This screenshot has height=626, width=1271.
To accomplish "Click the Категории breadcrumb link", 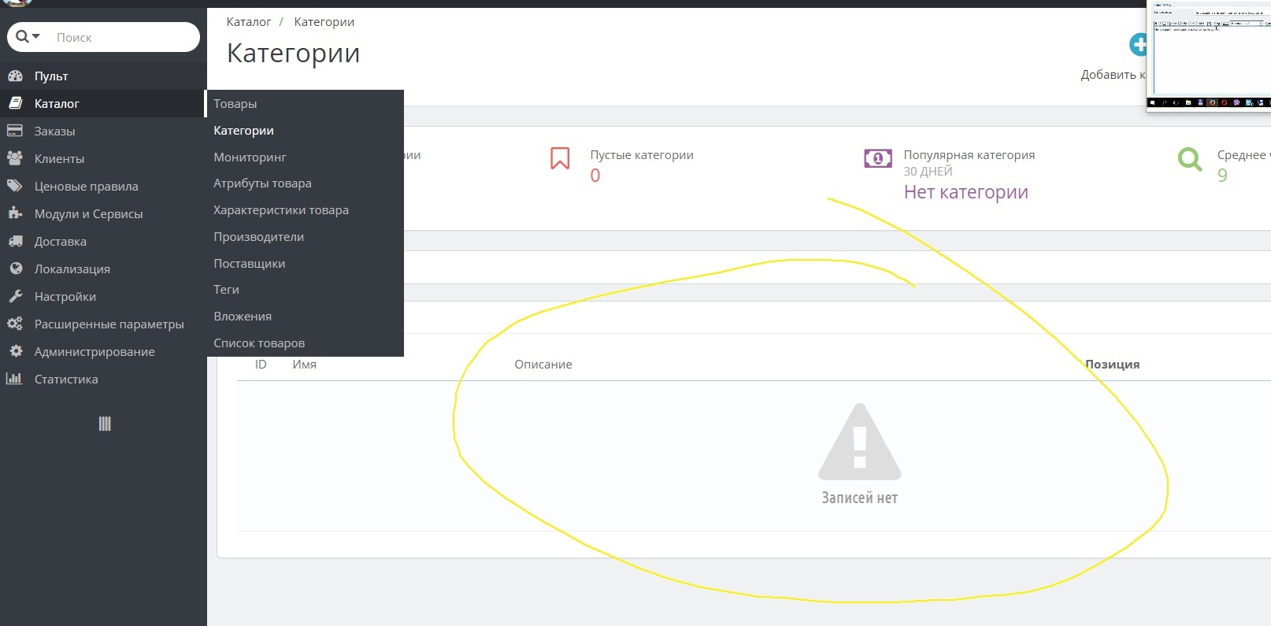I will point(324,22).
